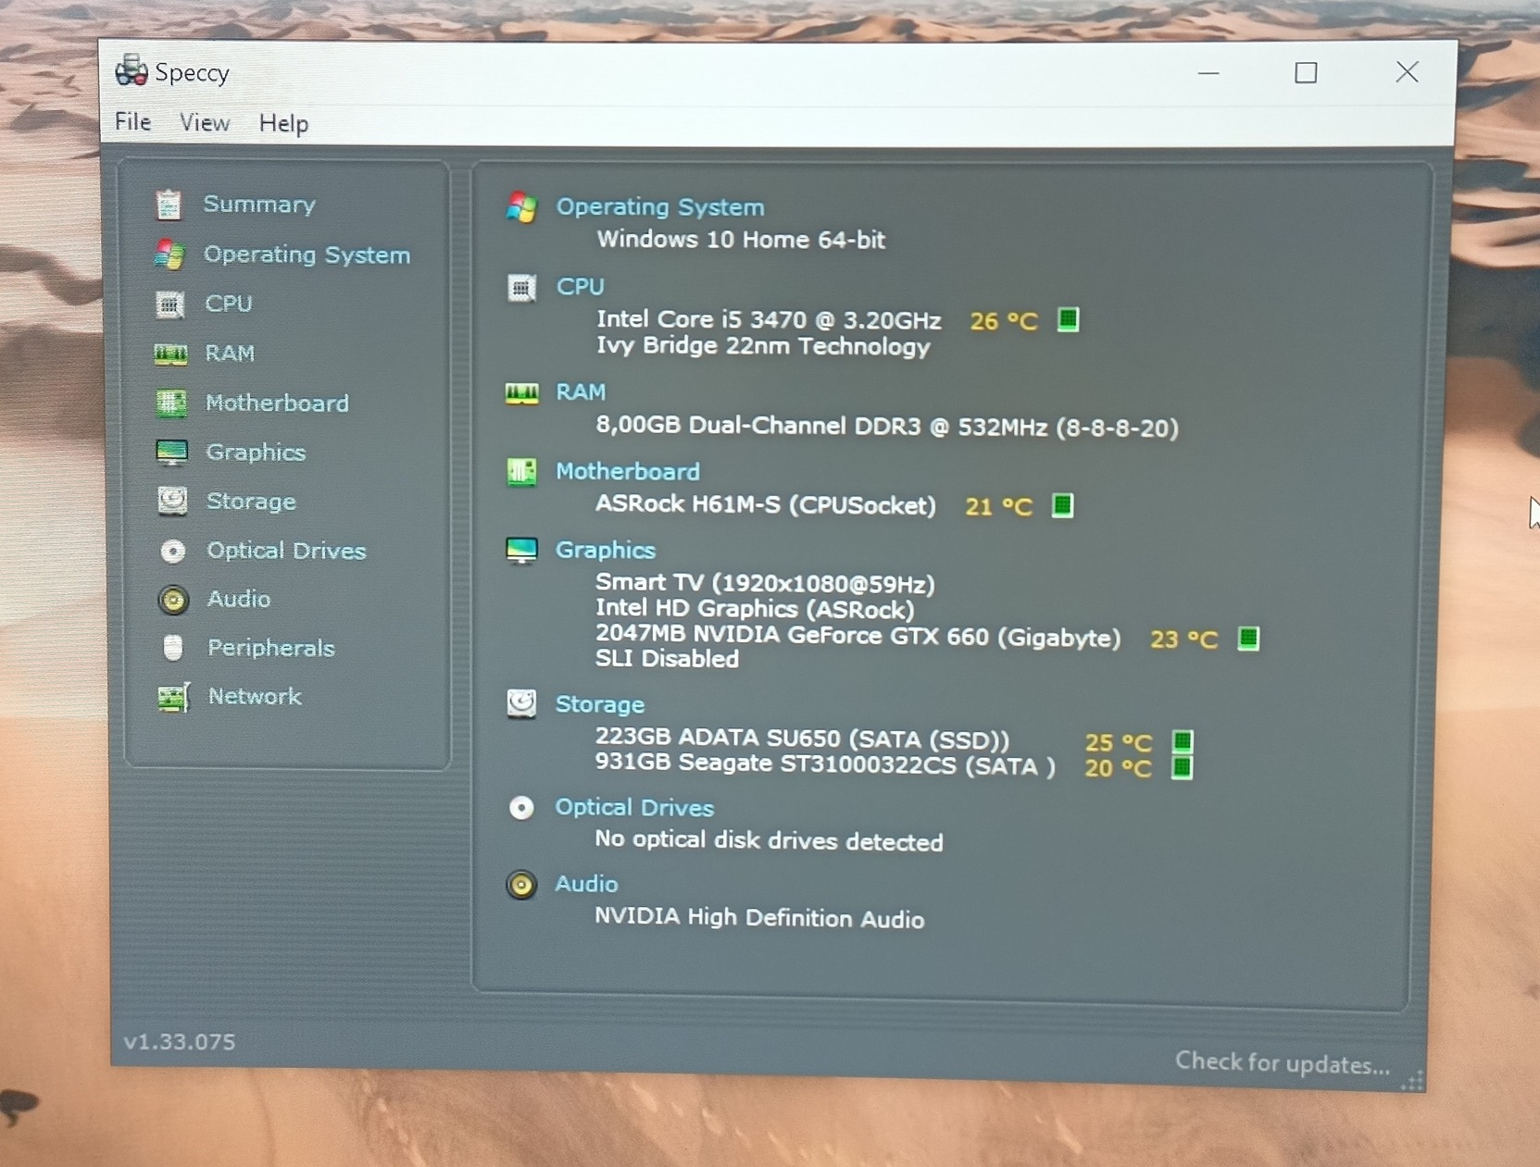The width and height of the screenshot is (1540, 1167).
Task: Click the RAM heading link in summary
Action: tap(581, 392)
